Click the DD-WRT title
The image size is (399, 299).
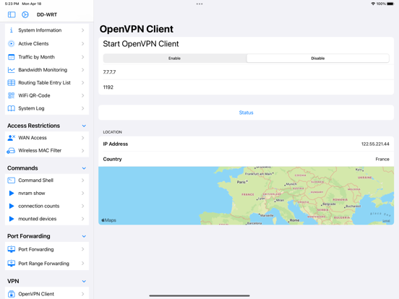coord(47,14)
